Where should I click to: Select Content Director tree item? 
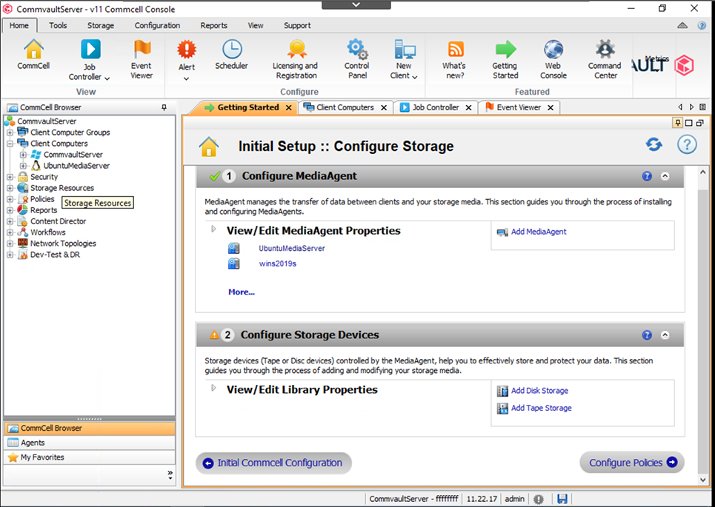coord(58,221)
